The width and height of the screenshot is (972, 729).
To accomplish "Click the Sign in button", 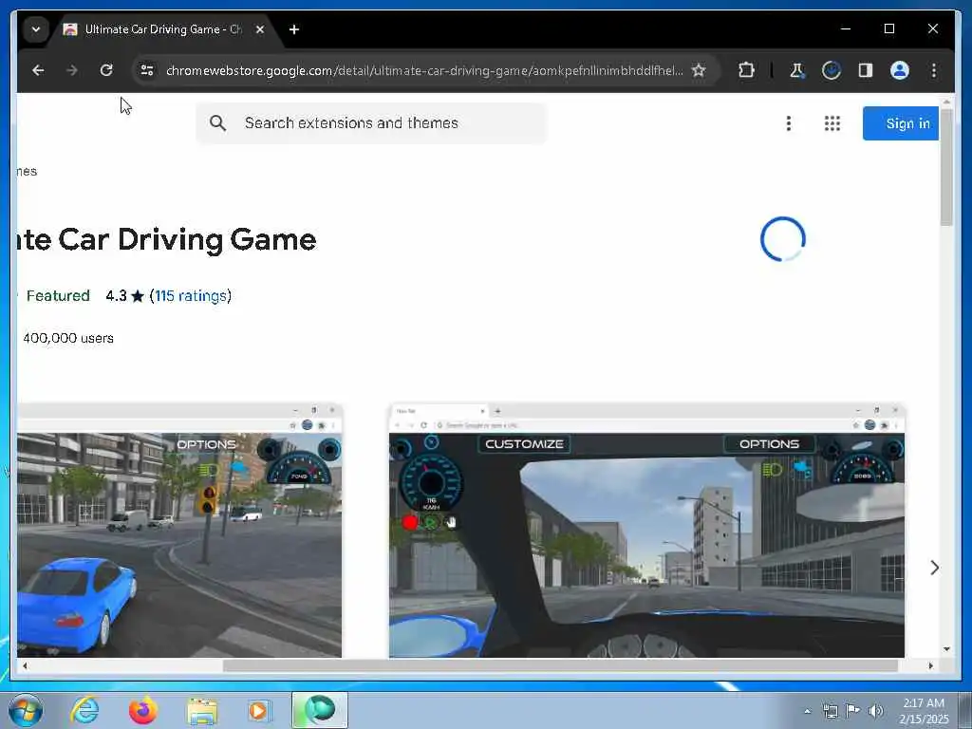I will (x=900, y=123).
